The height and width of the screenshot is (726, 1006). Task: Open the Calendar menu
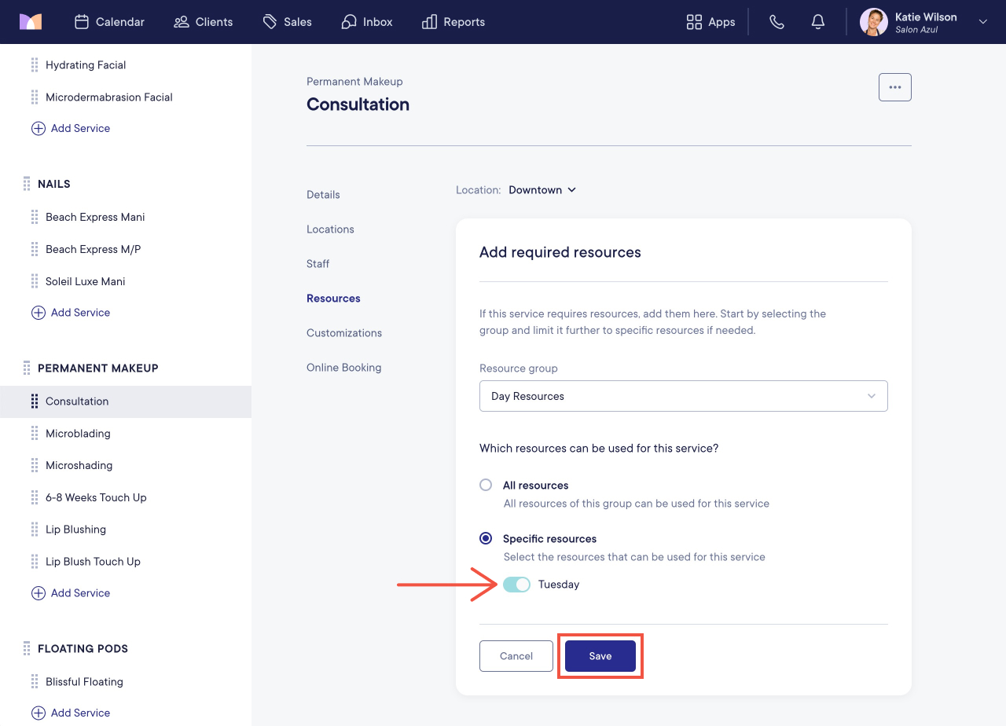[x=109, y=22]
